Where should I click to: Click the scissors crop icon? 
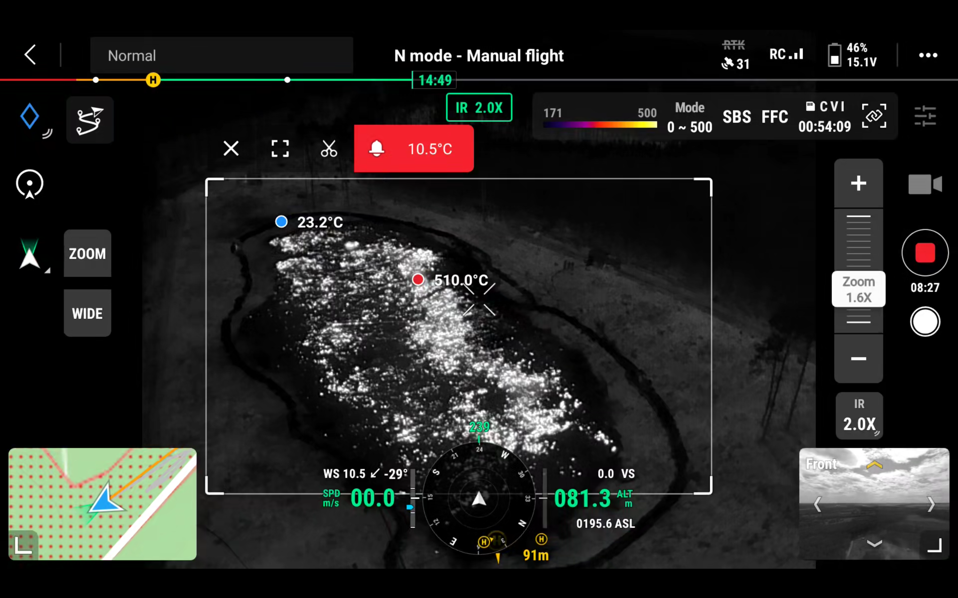(x=329, y=149)
